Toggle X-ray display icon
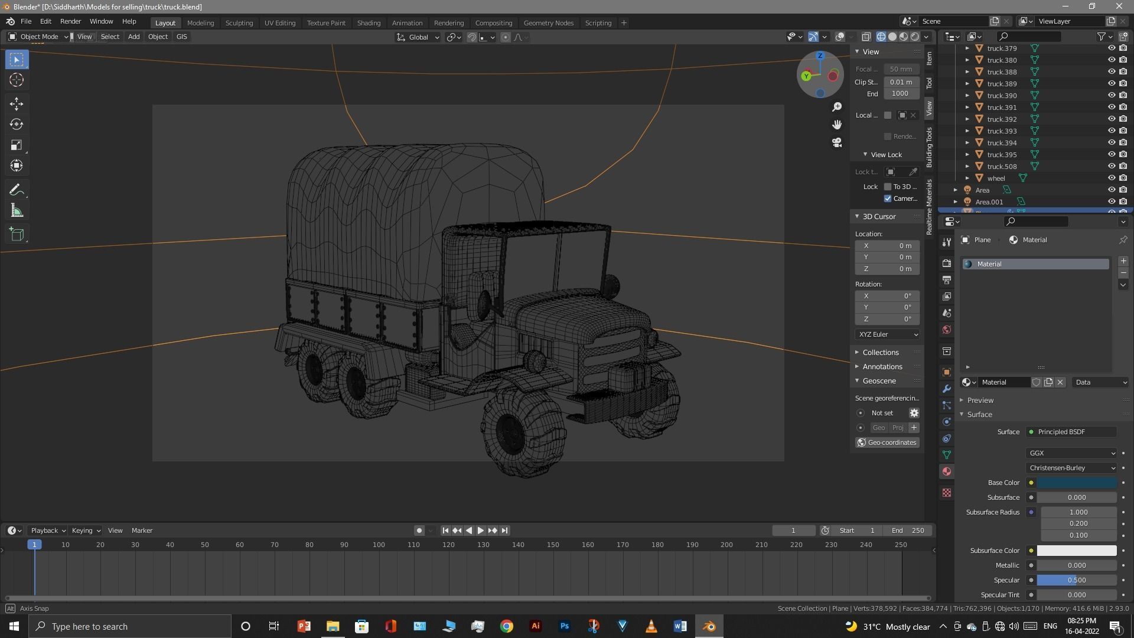Screen dimensions: 1134x638 pyautogui.click(x=866, y=37)
